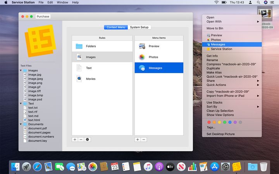Open Messages app in the Dock
279x174 pixels.
click(71, 167)
